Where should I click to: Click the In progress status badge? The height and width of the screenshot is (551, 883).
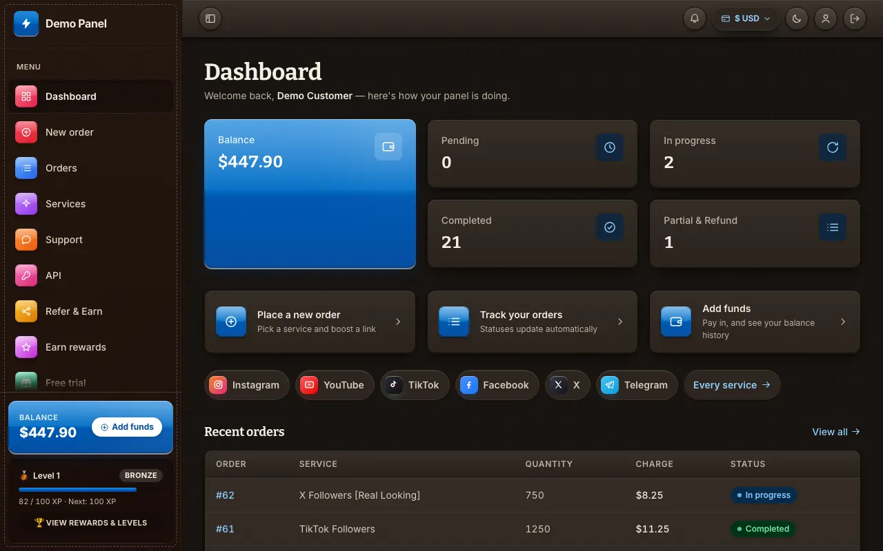(x=764, y=495)
